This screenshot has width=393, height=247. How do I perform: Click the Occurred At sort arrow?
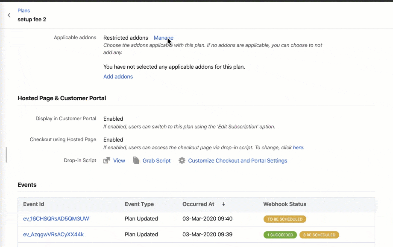click(x=223, y=204)
